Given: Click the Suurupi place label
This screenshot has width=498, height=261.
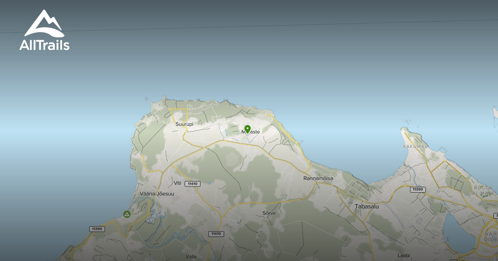Looking at the screenshot, I should click(x=184, y=124).
